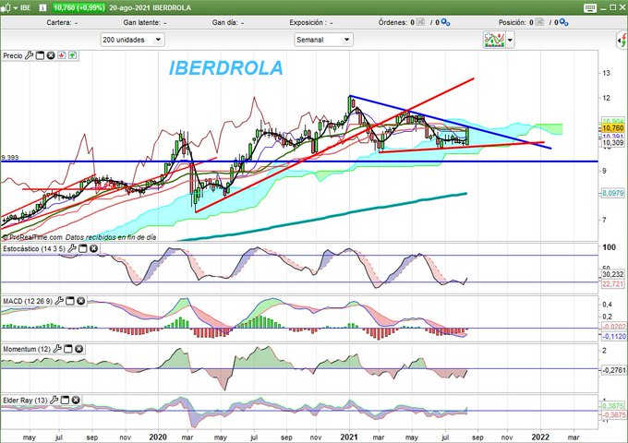Click the 2021 label on time axis
Viewport: 628px width, 443px height.
pyautogui.click(x=349, y=437)
